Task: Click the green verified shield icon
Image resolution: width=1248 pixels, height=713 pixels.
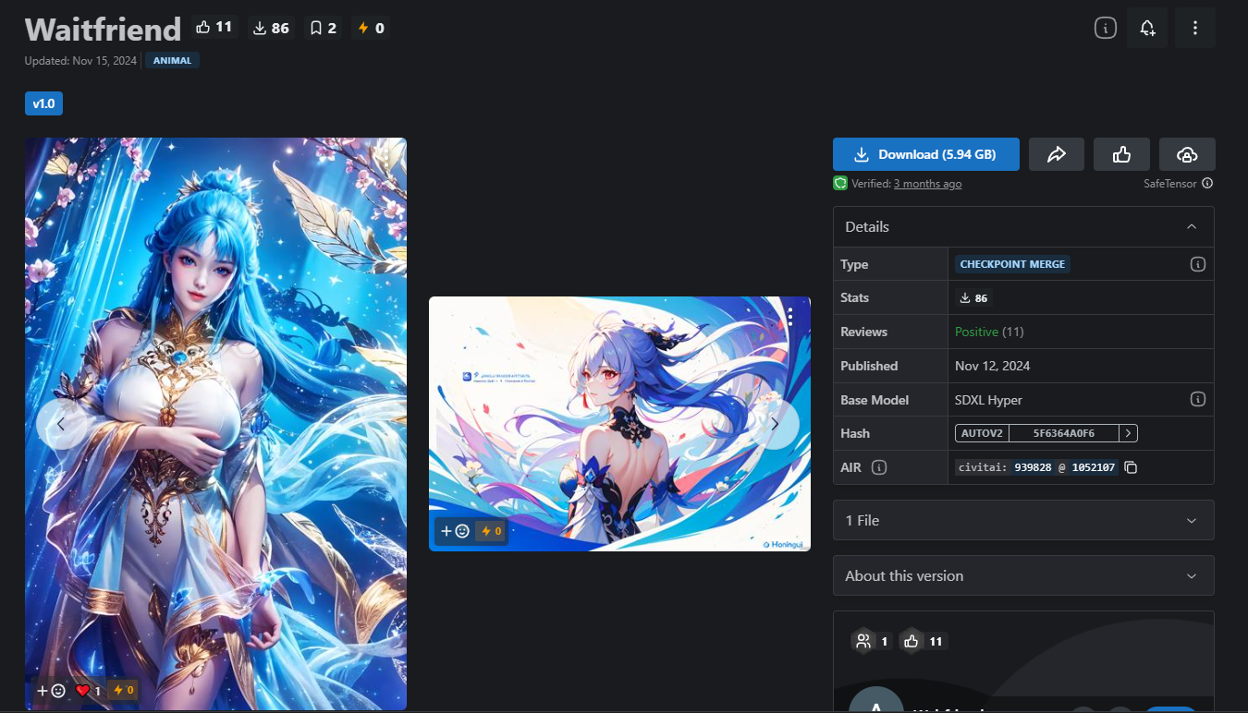Action: pos(840,184)
